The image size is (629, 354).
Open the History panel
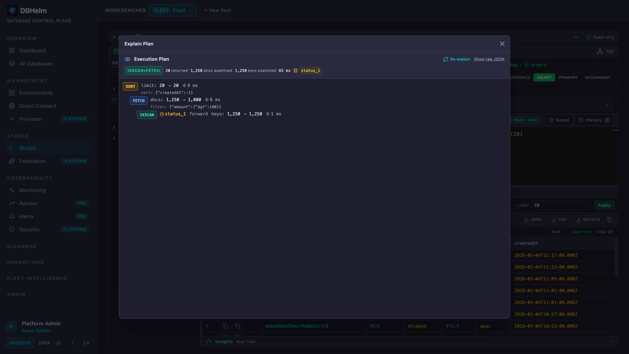(594, 120)
